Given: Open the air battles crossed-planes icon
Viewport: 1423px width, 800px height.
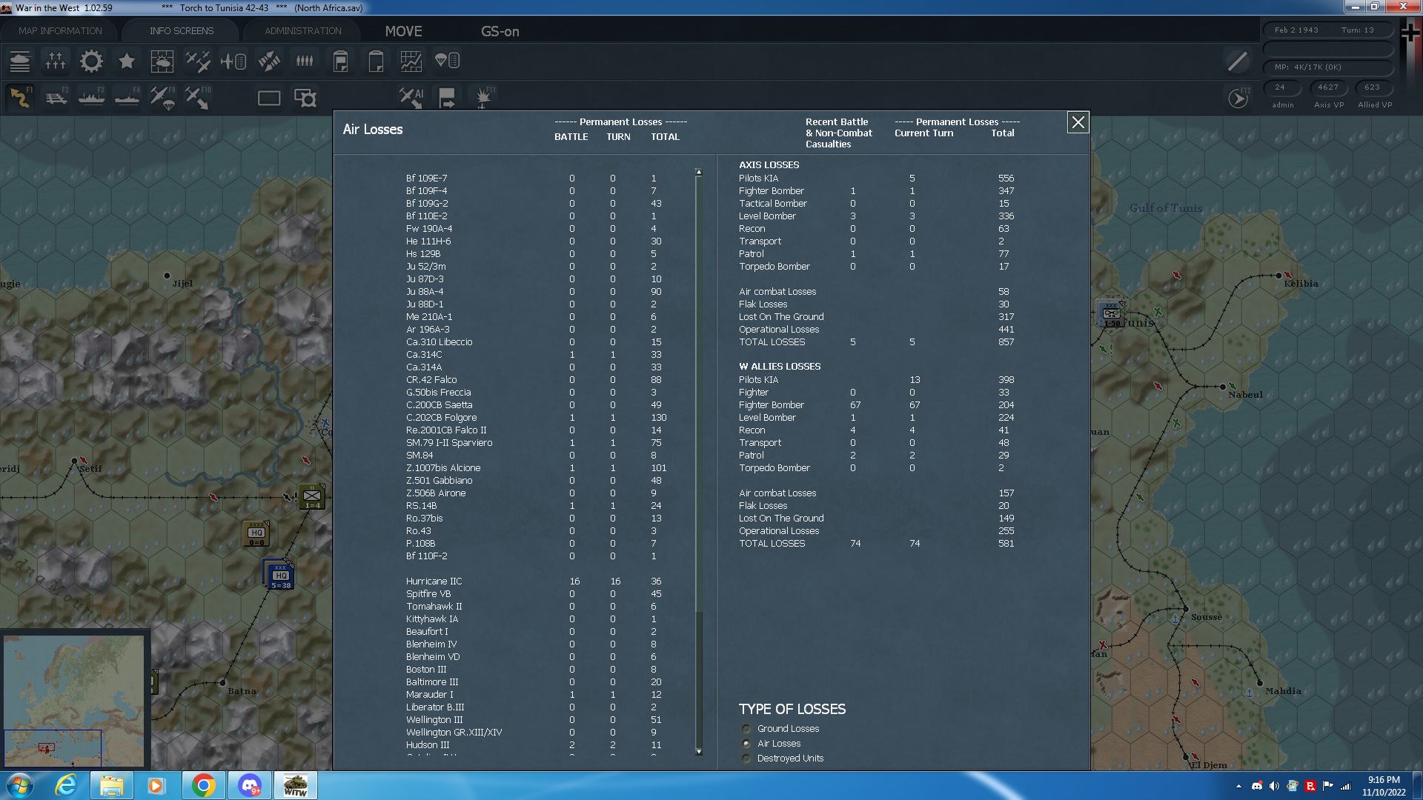Looking at the screenshot, I should point(198,61).
